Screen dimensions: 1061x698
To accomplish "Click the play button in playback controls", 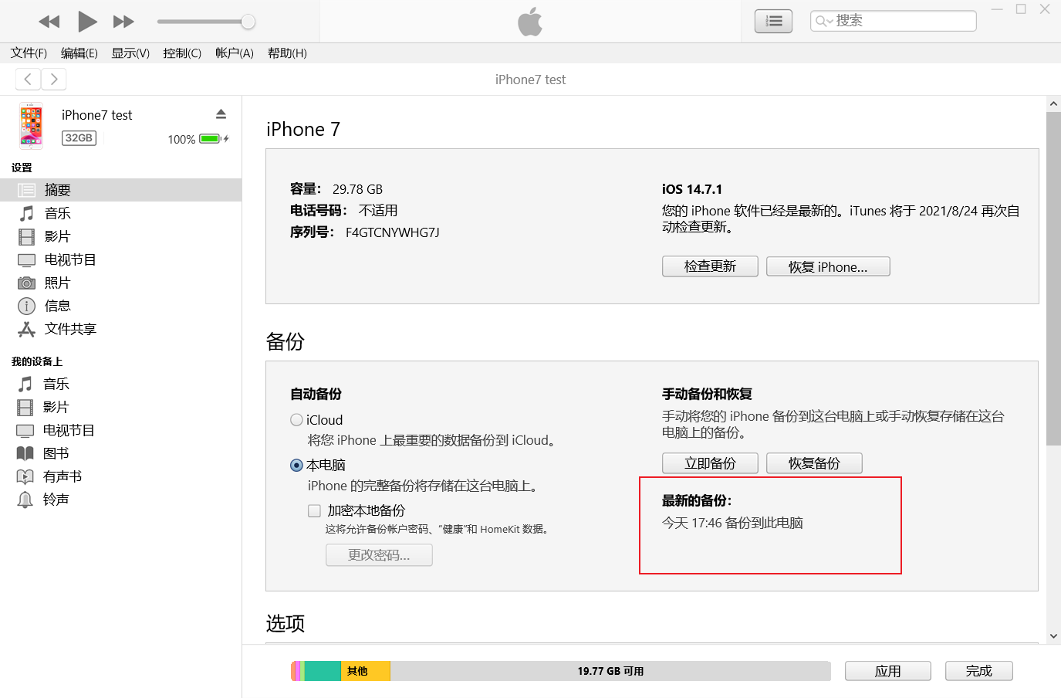I will pyautogui.click(x=87, y=22).
